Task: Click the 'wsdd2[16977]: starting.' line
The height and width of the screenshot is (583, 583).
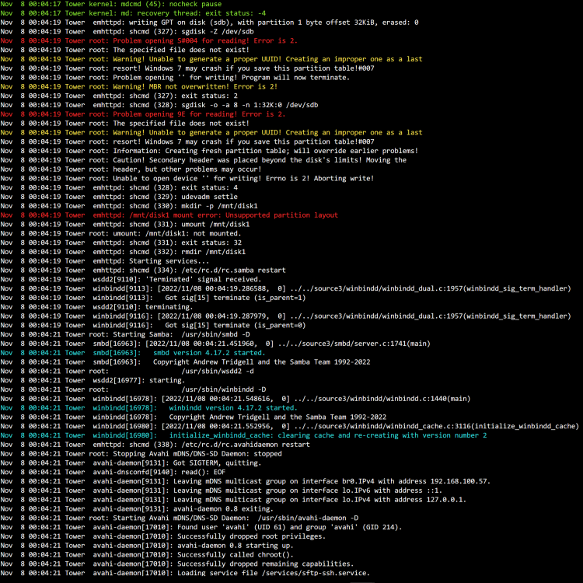Action: (93, 380)
